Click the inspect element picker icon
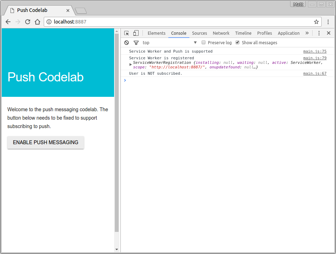The image size is (336, 254). [x=127, y=33]
